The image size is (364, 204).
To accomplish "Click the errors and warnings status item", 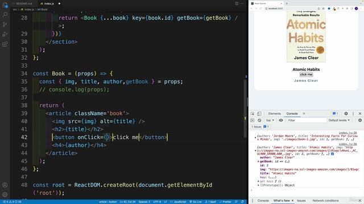I will (x=12, y=202).
